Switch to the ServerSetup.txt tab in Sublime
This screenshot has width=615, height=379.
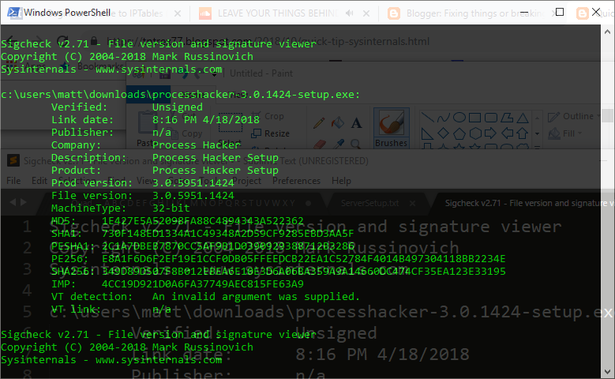(x=369, y=203)
